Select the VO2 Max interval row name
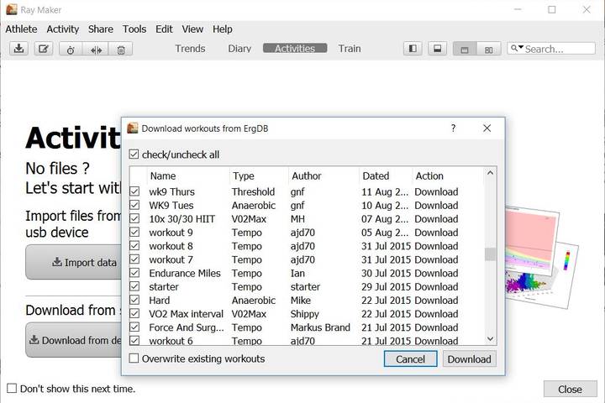Image resolution: width=605 pixels, height=403 pixels. [x=187, y=314]
